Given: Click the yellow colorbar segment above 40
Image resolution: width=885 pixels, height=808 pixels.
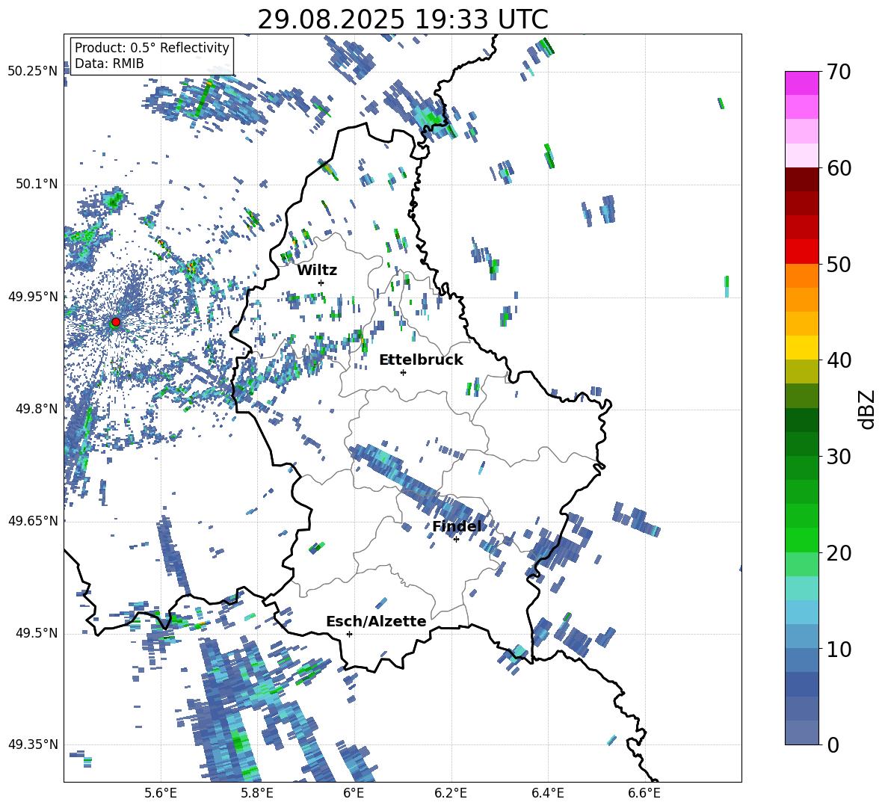Looking at the screenshot, I should 801,348.
